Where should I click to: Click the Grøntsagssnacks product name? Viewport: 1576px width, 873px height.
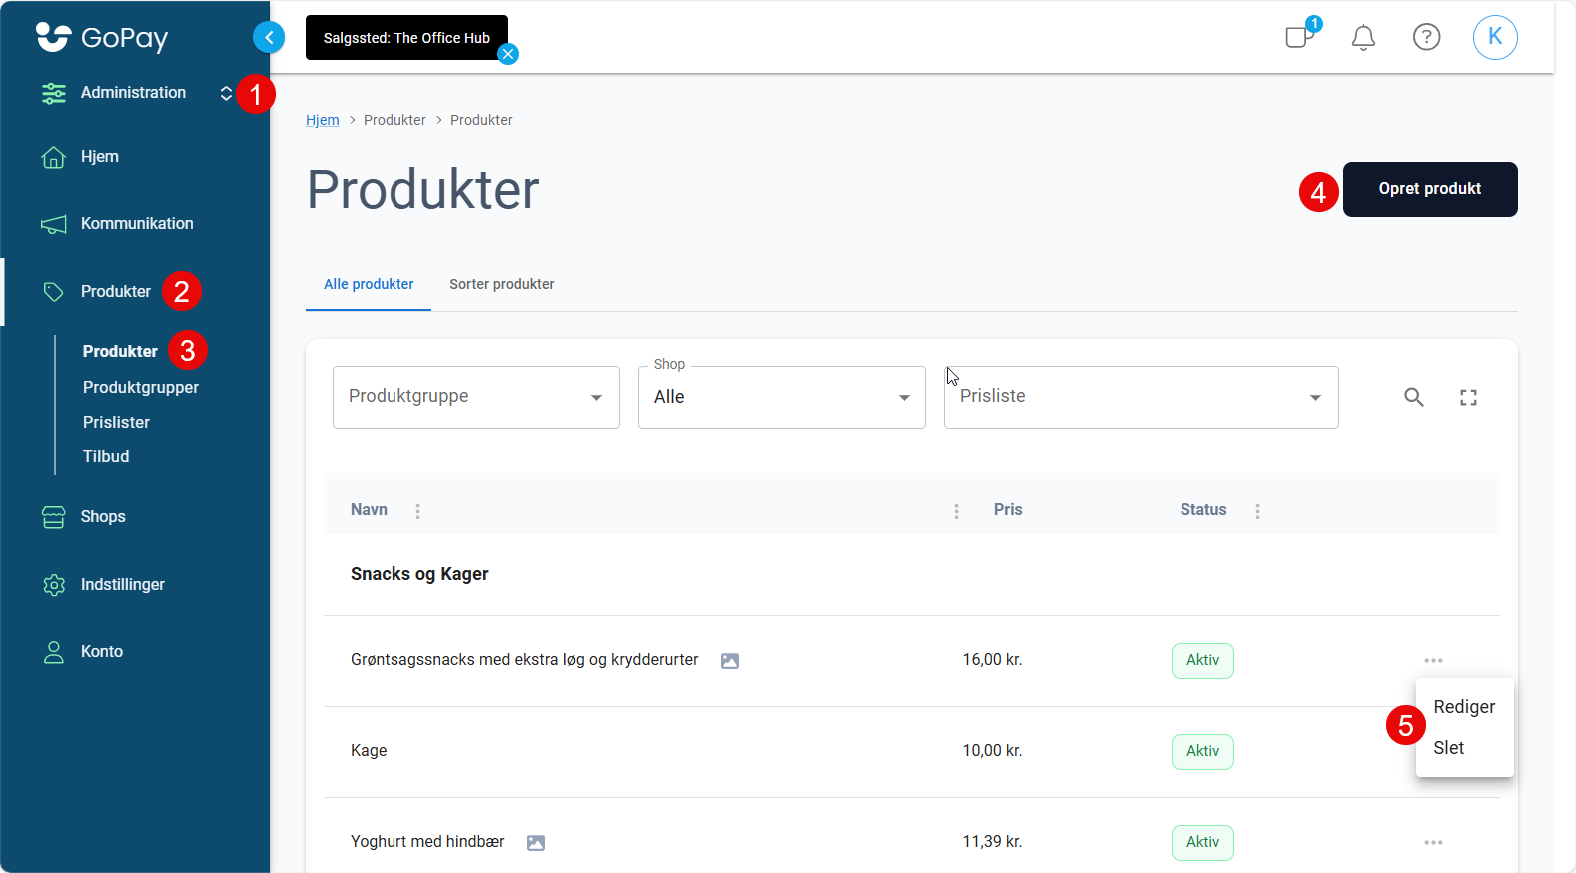pos(524,659)
